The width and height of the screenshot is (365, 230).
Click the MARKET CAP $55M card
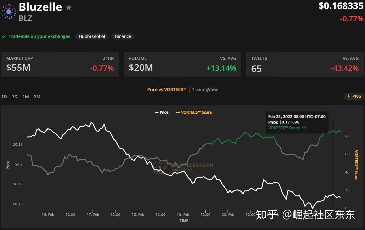coord(60,64)
